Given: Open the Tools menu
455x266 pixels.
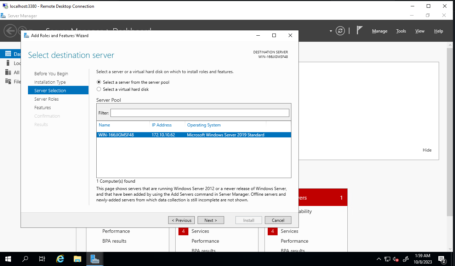Looking at the screenshot, I should [x=401, y=31].
